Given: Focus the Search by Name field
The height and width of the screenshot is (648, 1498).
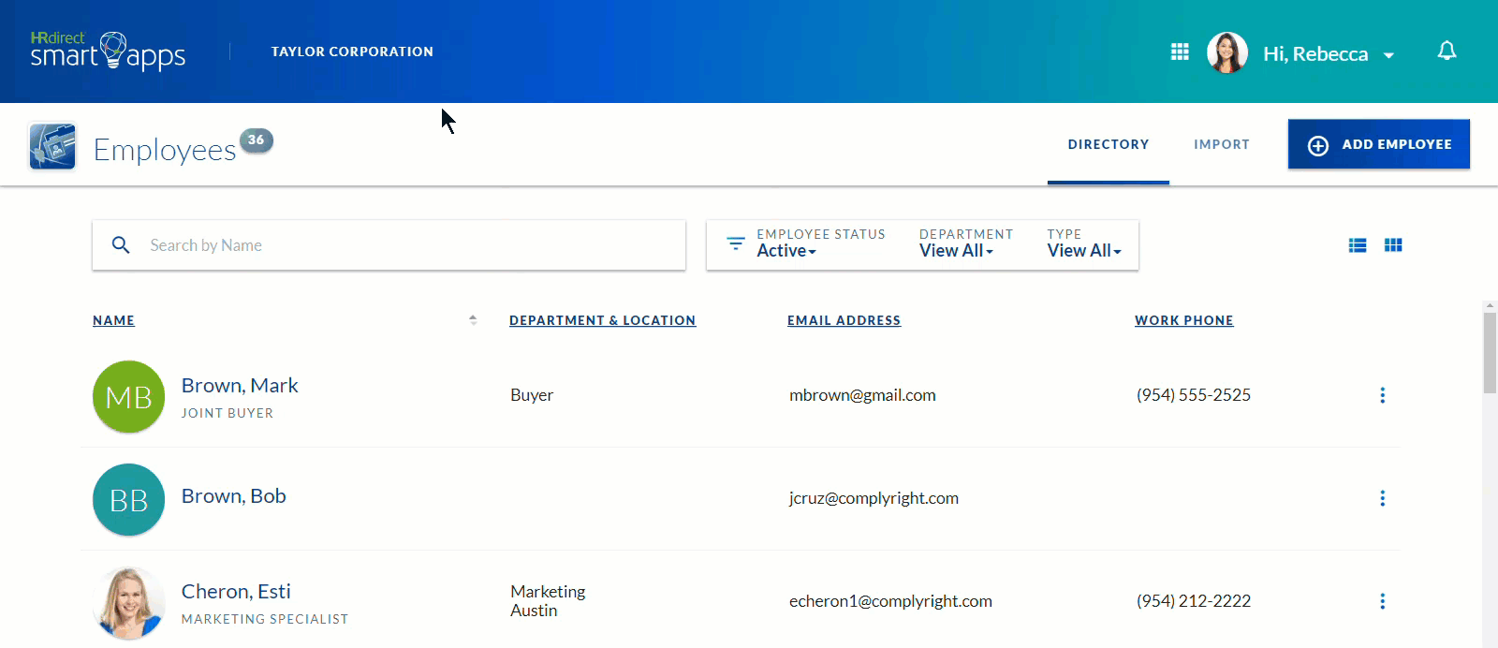Looking at the screenshot, I should (x=389, y=245).
